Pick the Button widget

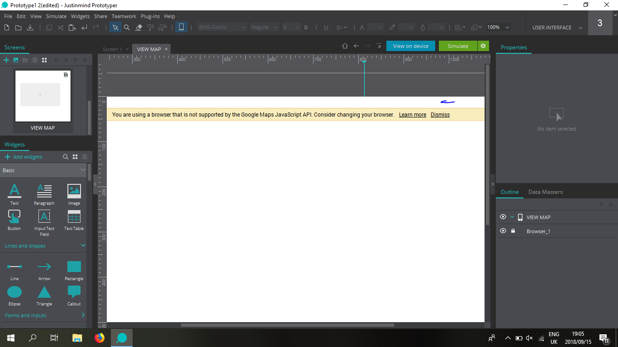[14, 220]
